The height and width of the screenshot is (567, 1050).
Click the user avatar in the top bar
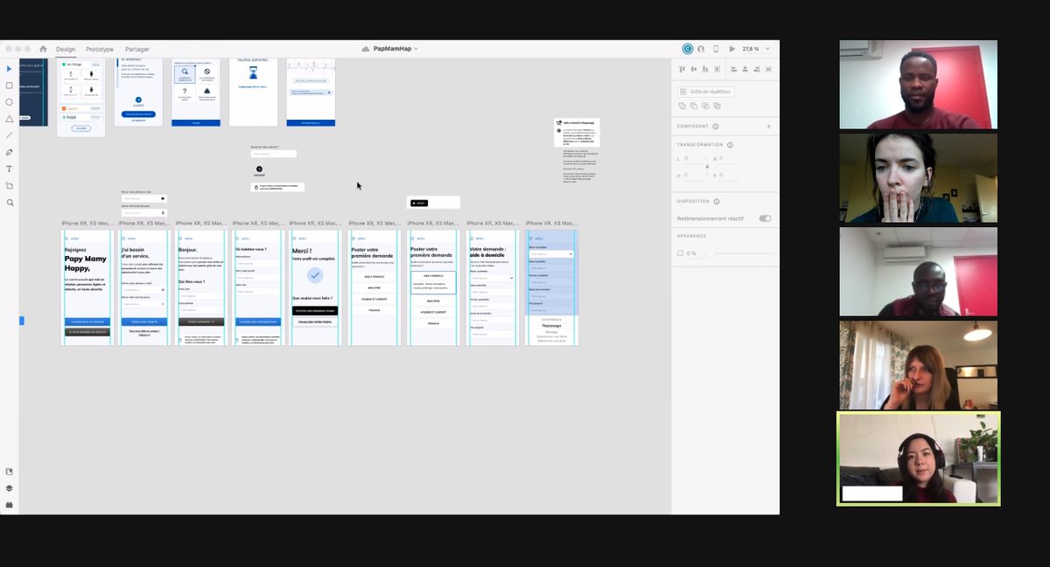click(x=688, y=49)
